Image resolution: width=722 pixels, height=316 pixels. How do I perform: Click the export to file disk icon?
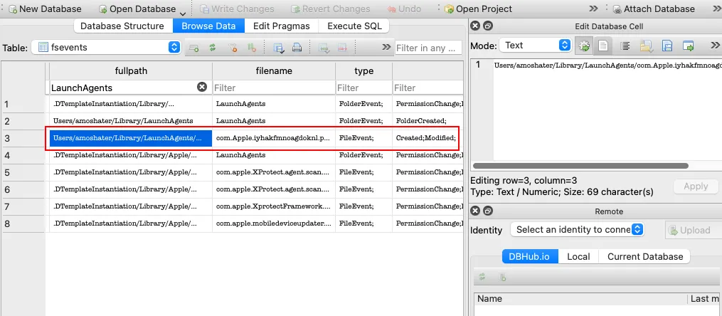(668, 46)
